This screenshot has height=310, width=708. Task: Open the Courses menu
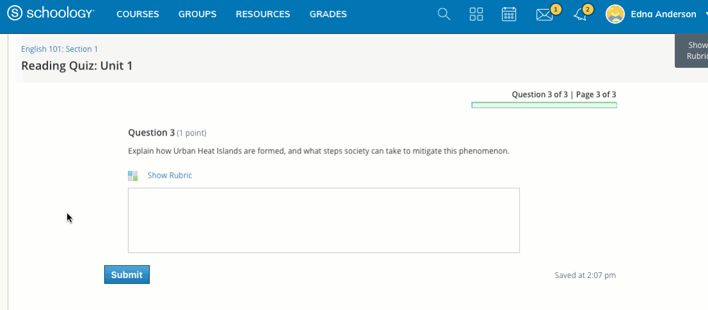point(138,14)
